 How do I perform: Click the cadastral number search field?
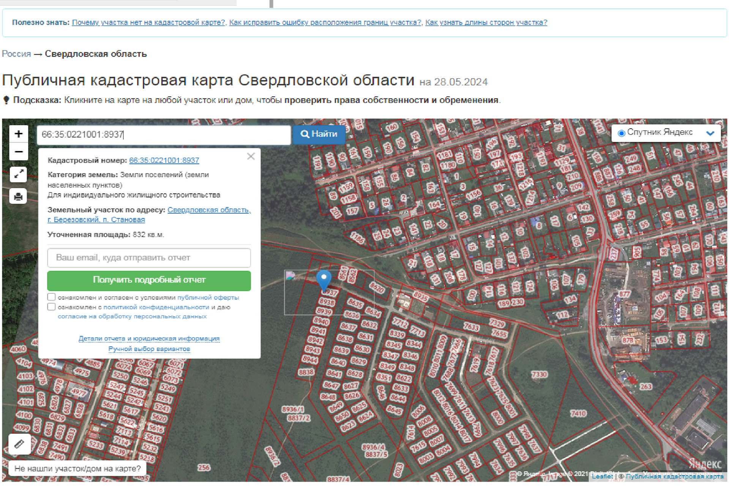click(163, 135)
